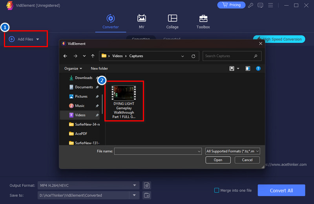Click the File name input box
Screen dimensions: 314x204
coord(155,151)
